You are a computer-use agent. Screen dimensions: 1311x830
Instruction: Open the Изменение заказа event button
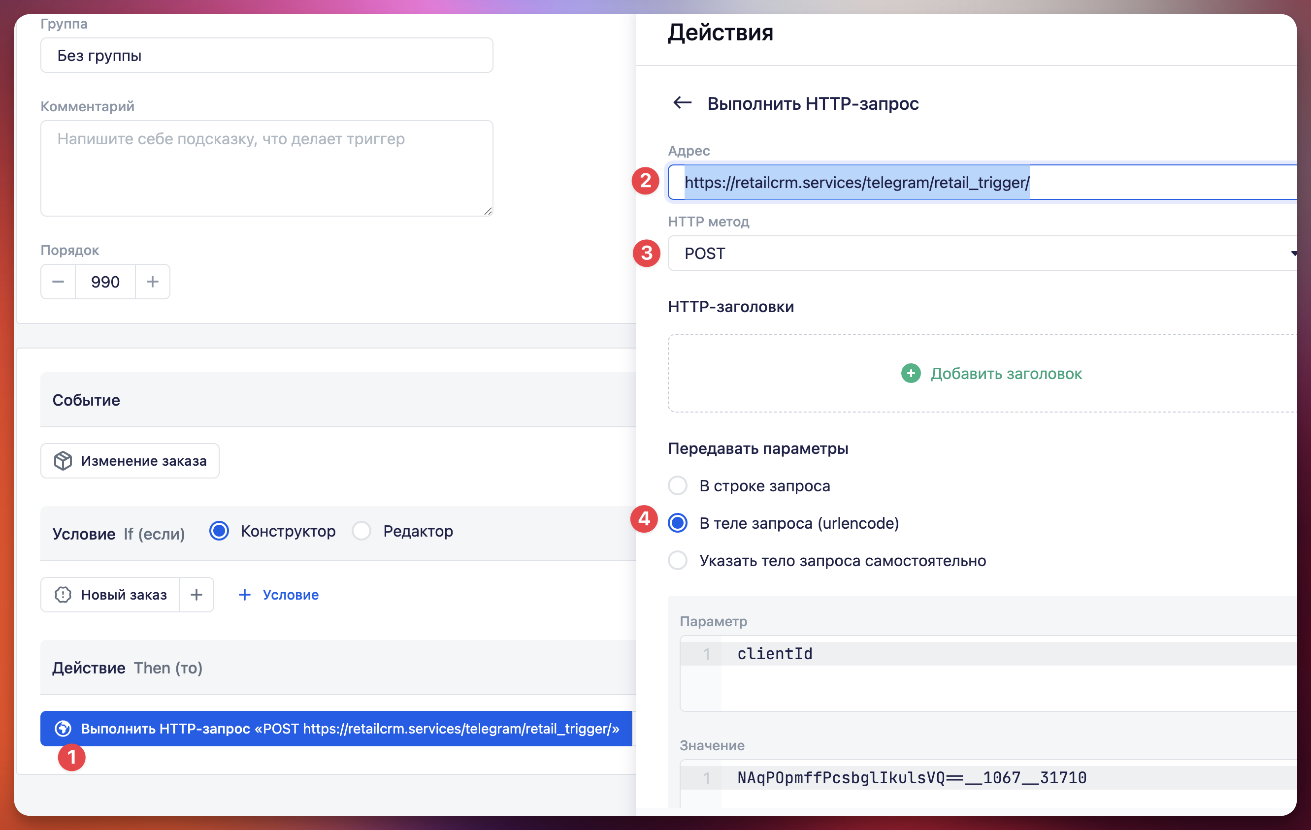pos(130,460)
